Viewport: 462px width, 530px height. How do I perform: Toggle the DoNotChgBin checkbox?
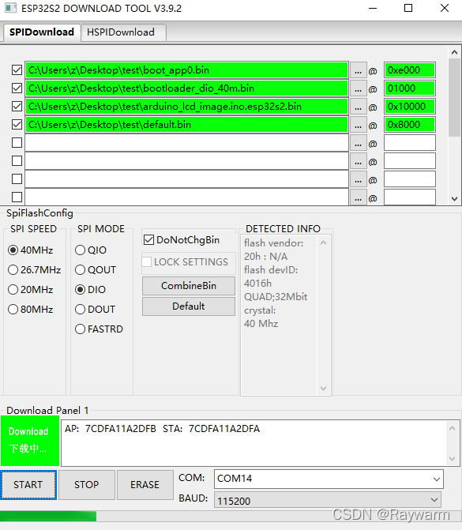point(148,240)
